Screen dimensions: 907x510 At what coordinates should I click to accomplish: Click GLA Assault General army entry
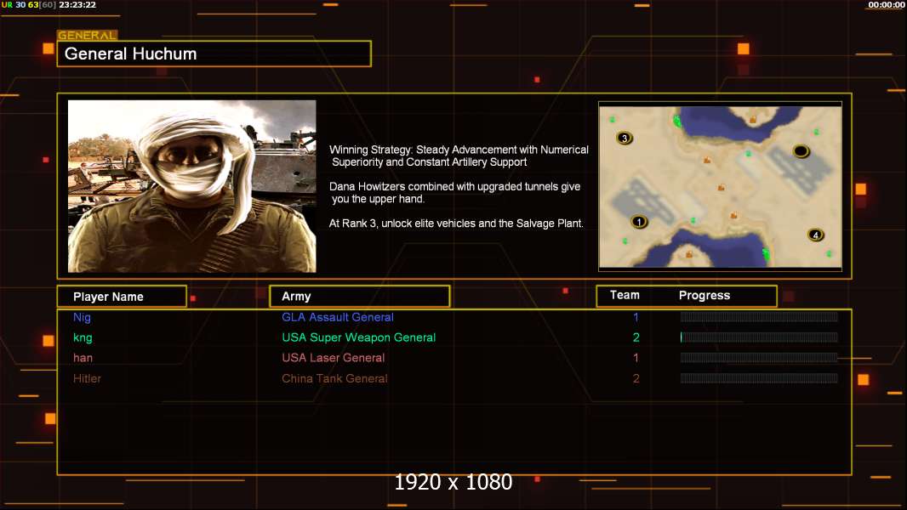[x=338, y=317]
